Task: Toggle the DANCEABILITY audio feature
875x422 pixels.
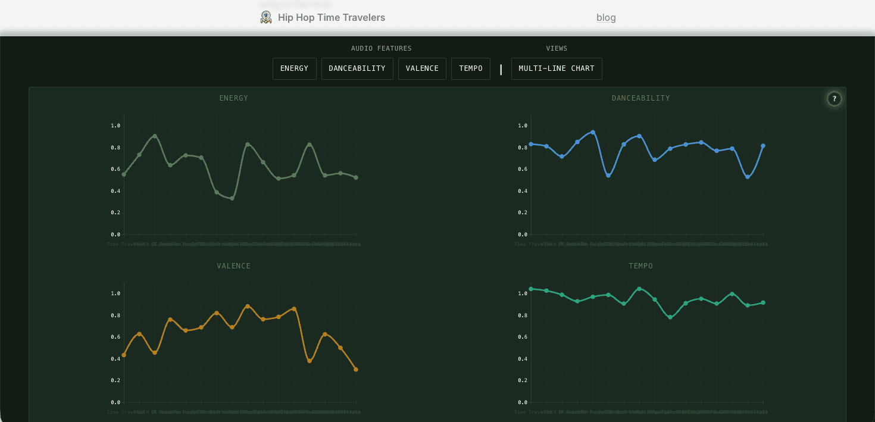Action: pos(357,68)
